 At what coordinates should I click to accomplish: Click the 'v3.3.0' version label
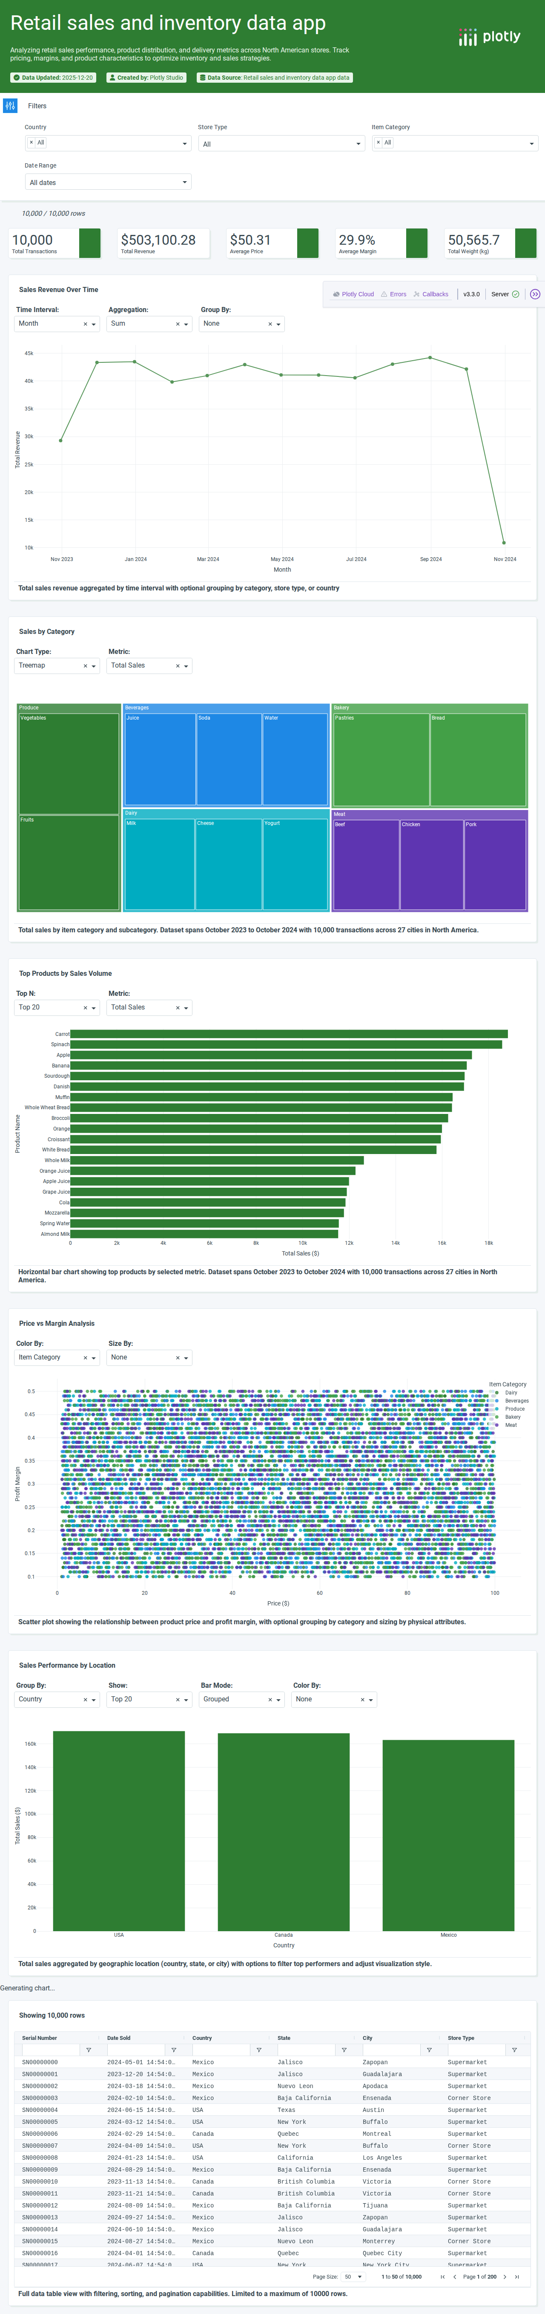tap(471, 294)
